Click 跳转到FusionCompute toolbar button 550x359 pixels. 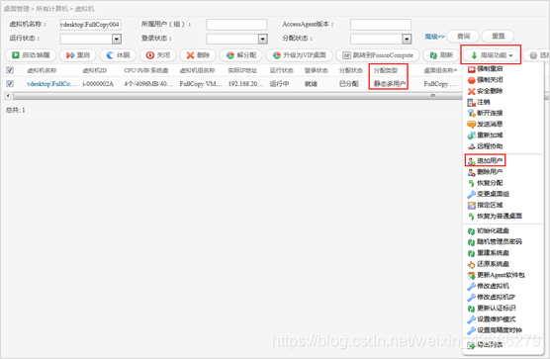point(378,55)
